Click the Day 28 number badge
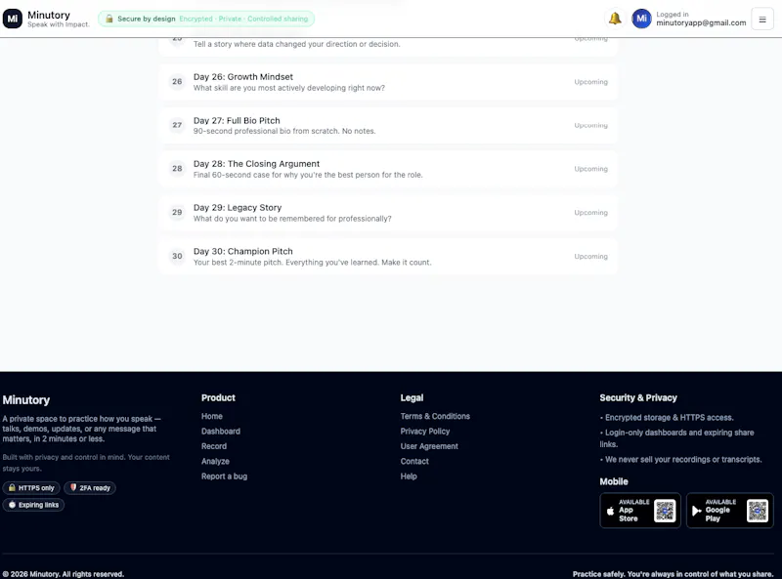Viewport: 782px width, 579px height. click(177, 169)
